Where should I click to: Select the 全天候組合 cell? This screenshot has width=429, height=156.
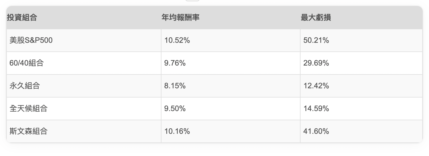point(28,109)
